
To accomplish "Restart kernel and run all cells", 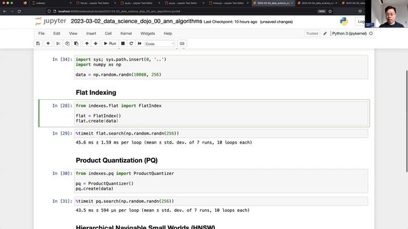I will [140, 44].
